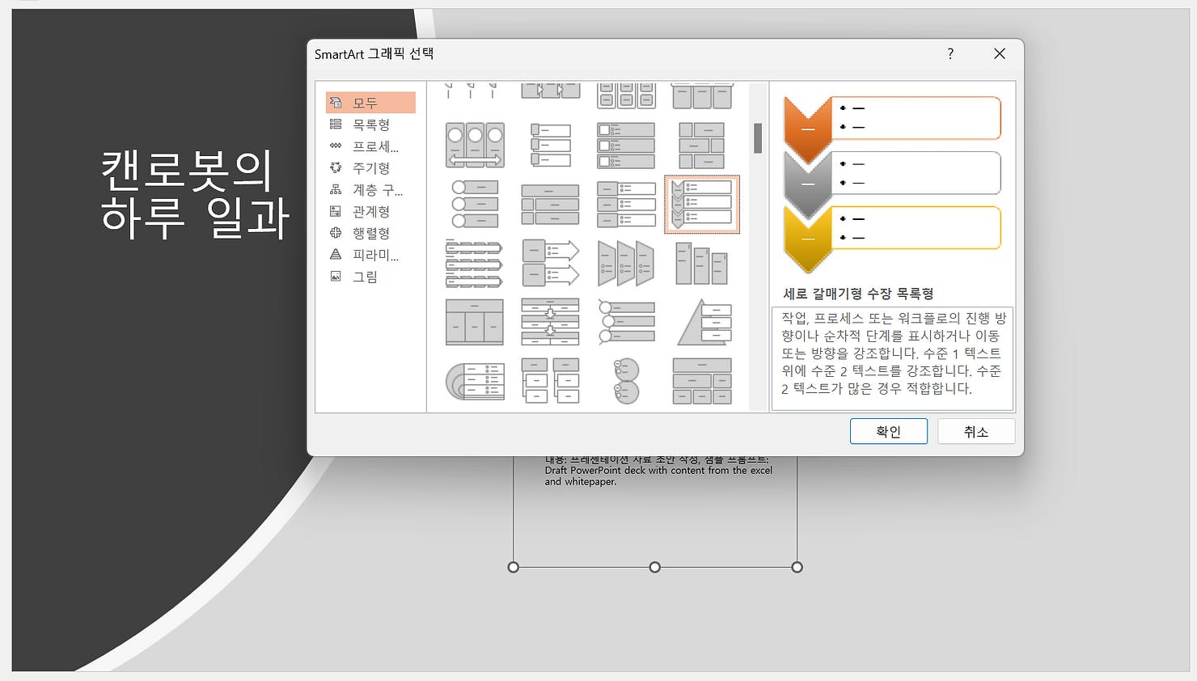This screenshot has height=681, width=1197.
Task: Open the 주기형 (Cycle) category
Action: 369,167
